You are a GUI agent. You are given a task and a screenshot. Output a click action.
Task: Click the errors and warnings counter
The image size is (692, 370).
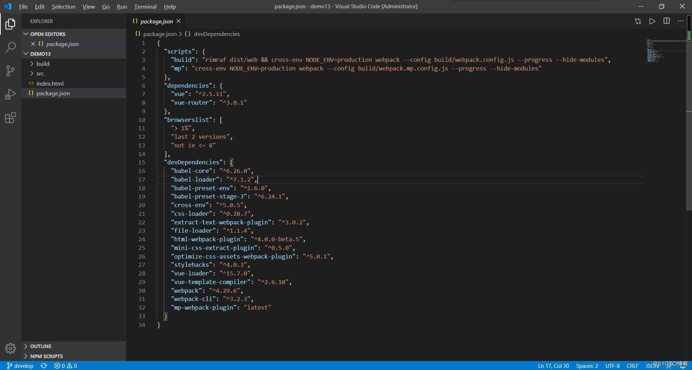[x=66, y=366]
